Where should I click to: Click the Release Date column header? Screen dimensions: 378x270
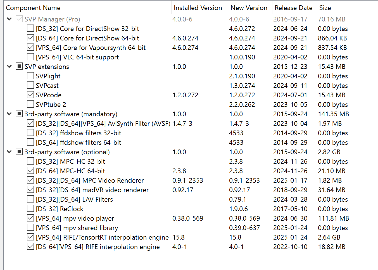pyautogui.click(x=293, y=8)
